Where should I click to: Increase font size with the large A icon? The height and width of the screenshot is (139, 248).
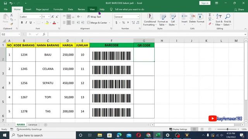[x=53, y=17]
